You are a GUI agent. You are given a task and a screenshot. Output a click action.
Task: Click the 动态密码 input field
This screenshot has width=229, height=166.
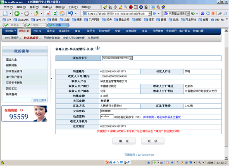coord(107,116)
